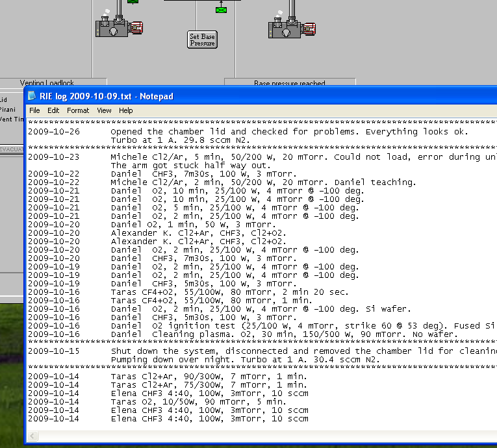The image size is (497, 448).
Task: Click the RIE log Notepad title bar
Action: pyautogui.click(x=260, y=96)
